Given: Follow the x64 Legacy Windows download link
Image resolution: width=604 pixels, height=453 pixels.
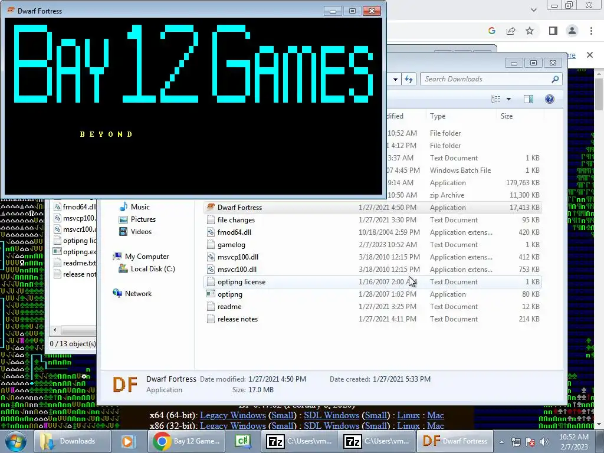Looking at the screenshot, I should [x=232, y=415].
